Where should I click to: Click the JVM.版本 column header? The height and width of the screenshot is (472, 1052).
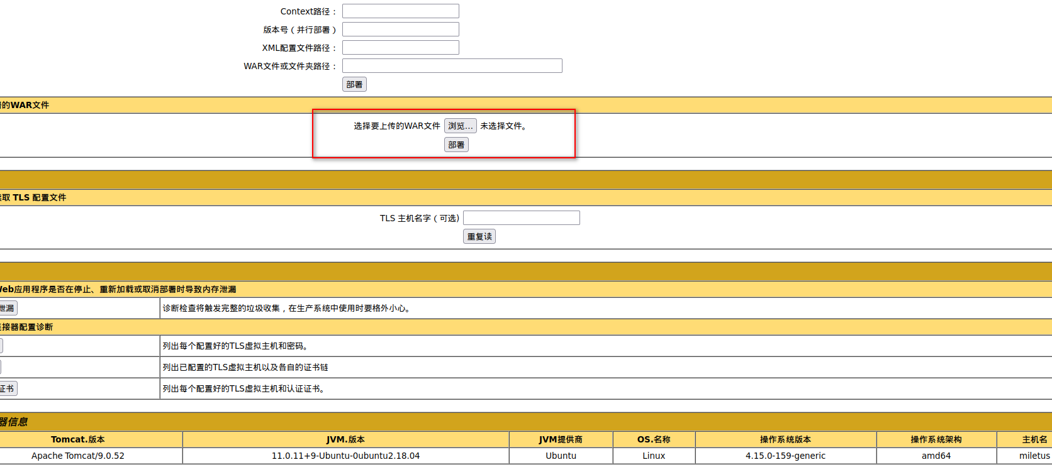coord(345,439)
